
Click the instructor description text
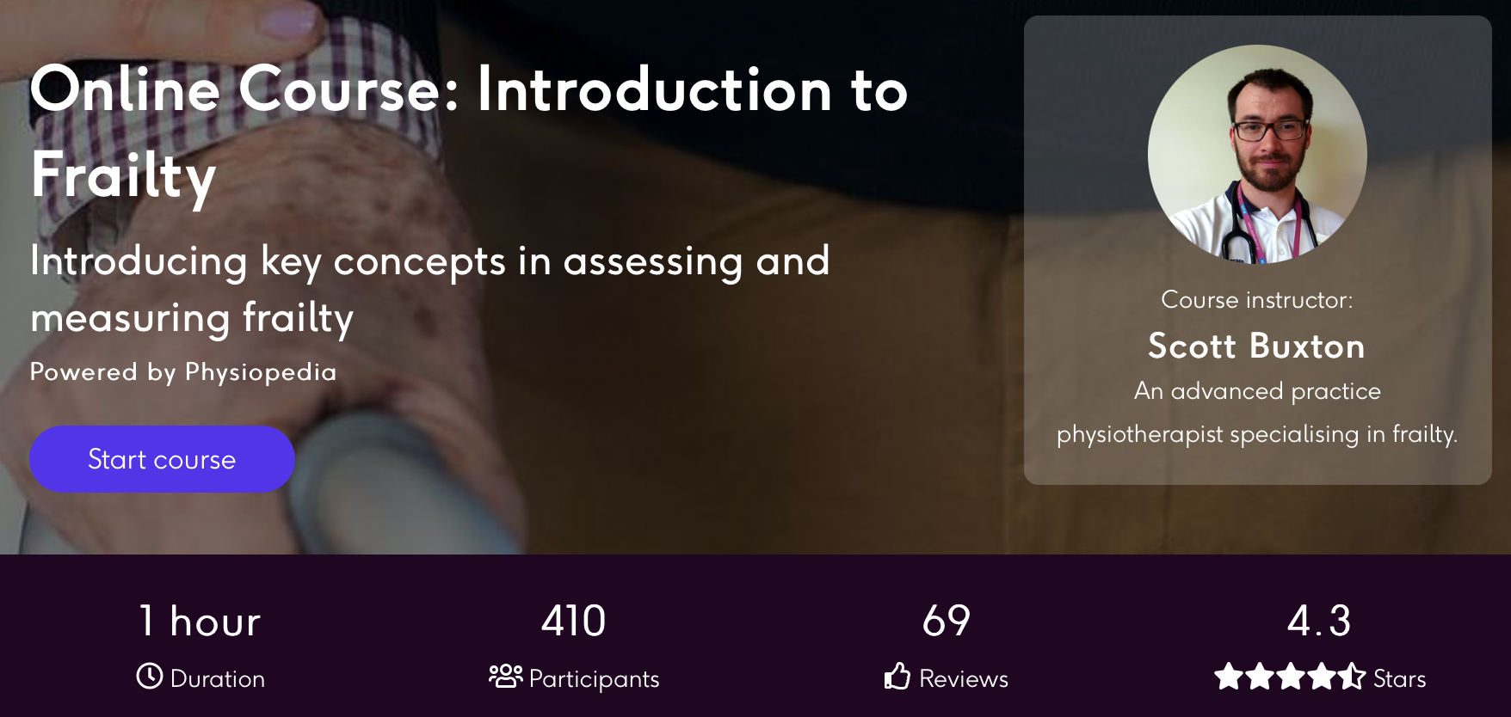(1257, 413)
